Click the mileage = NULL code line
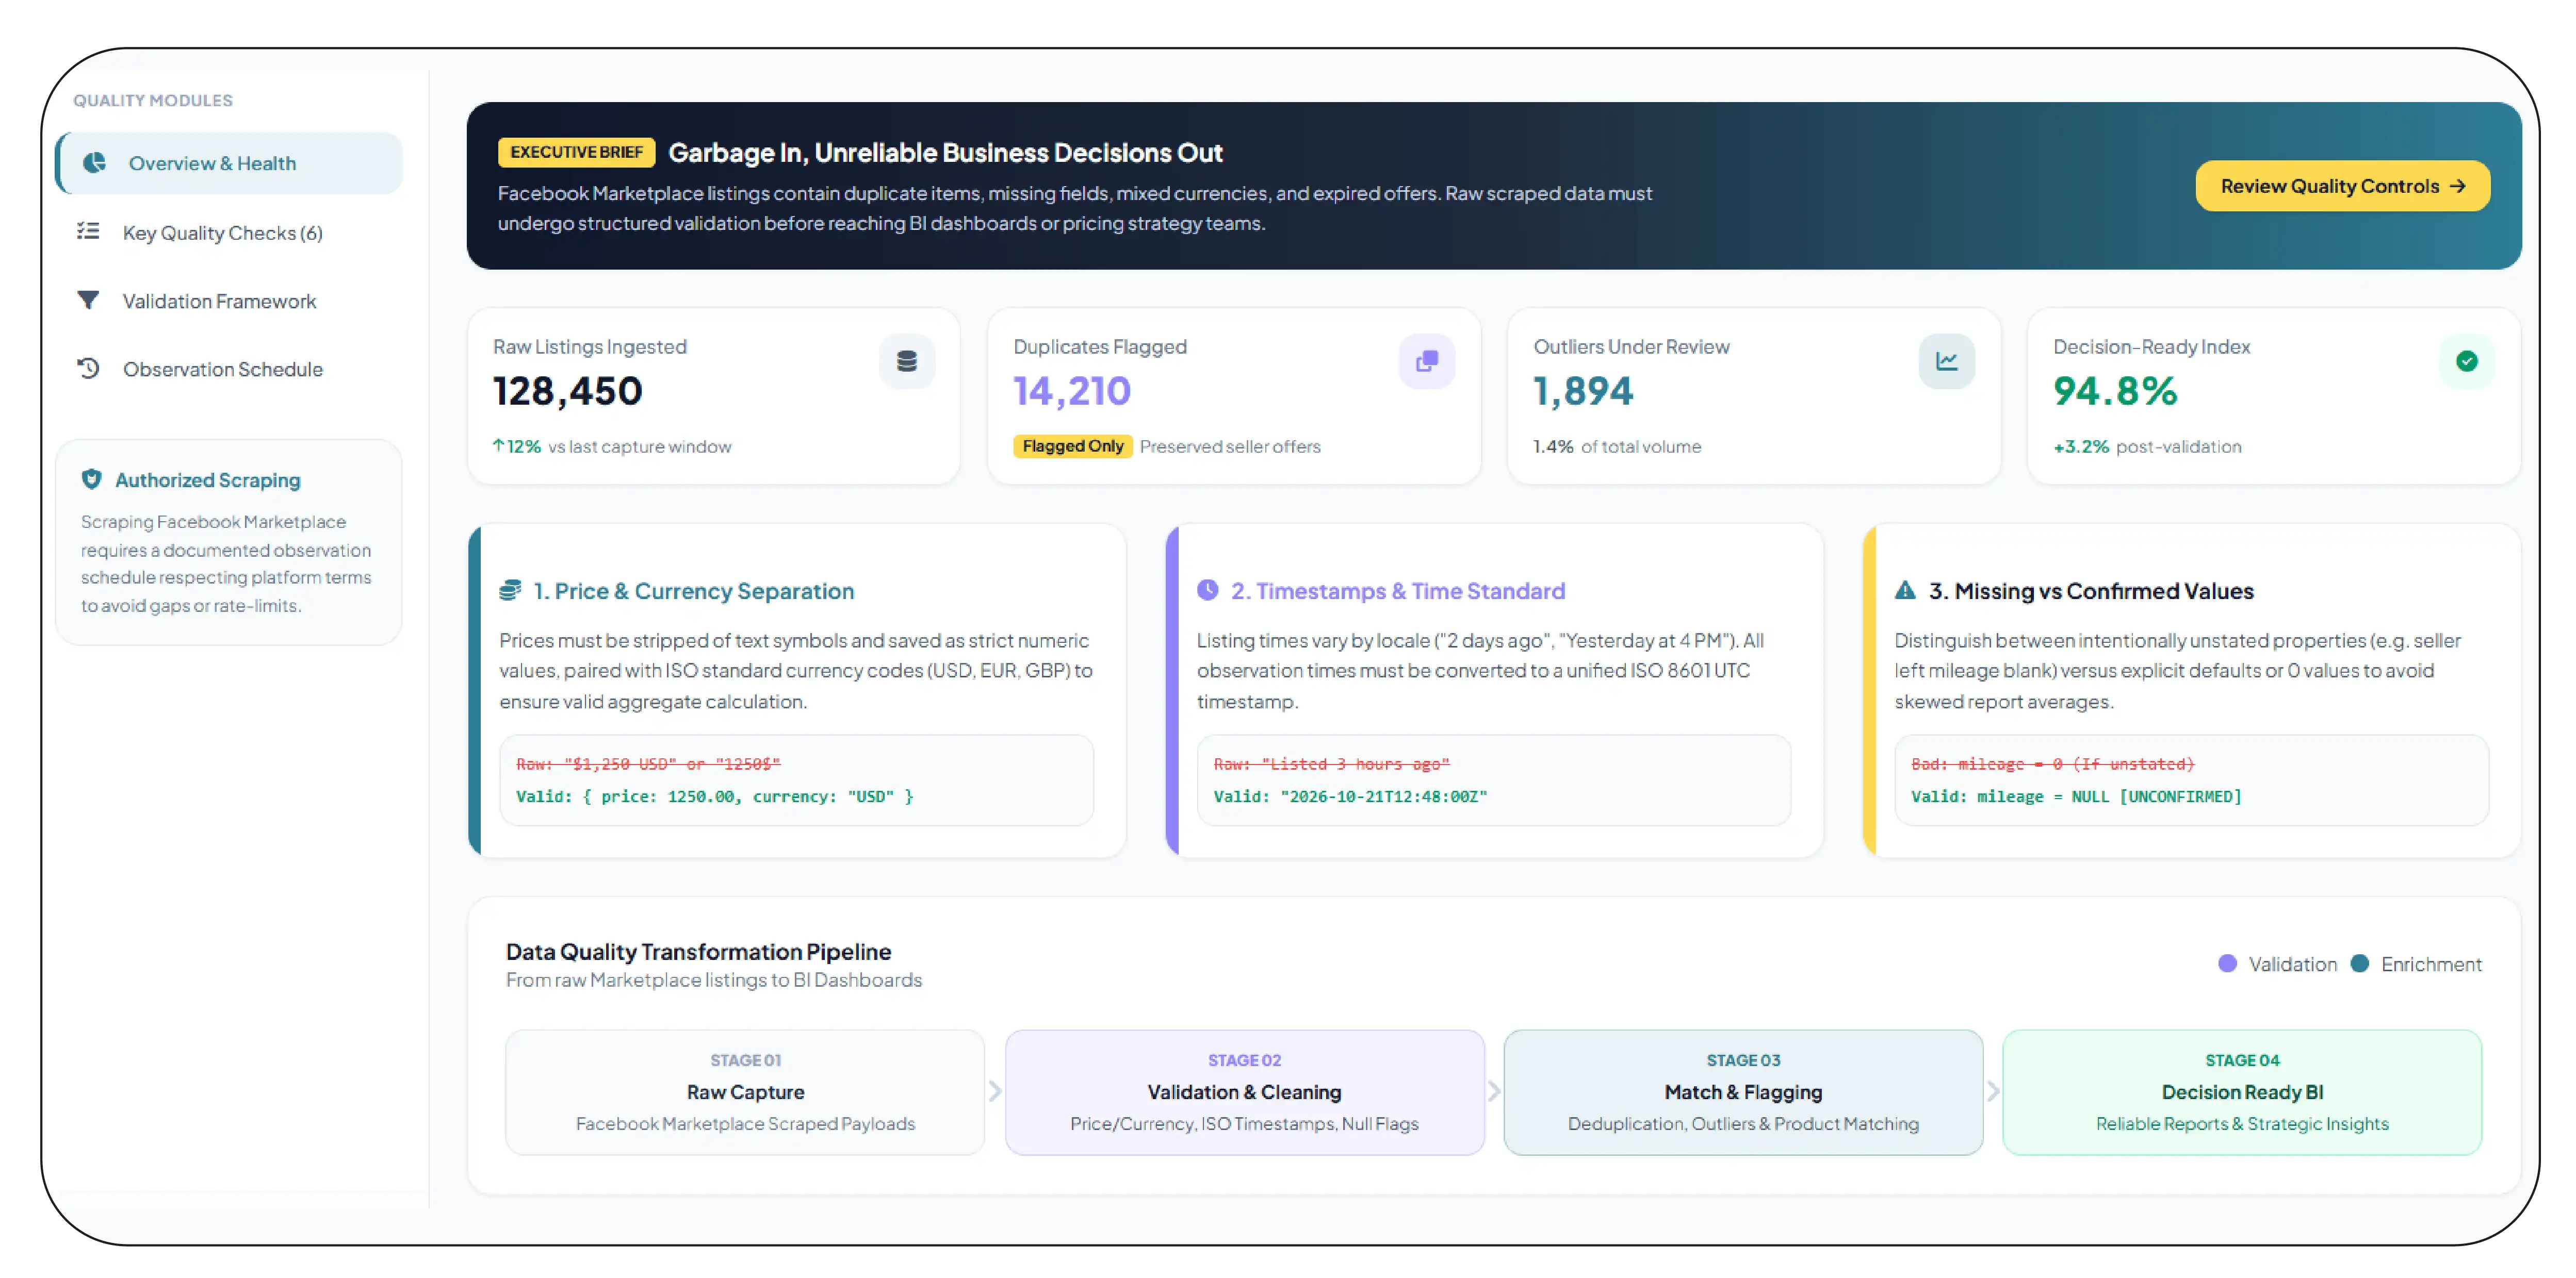 pos(2076,796)
